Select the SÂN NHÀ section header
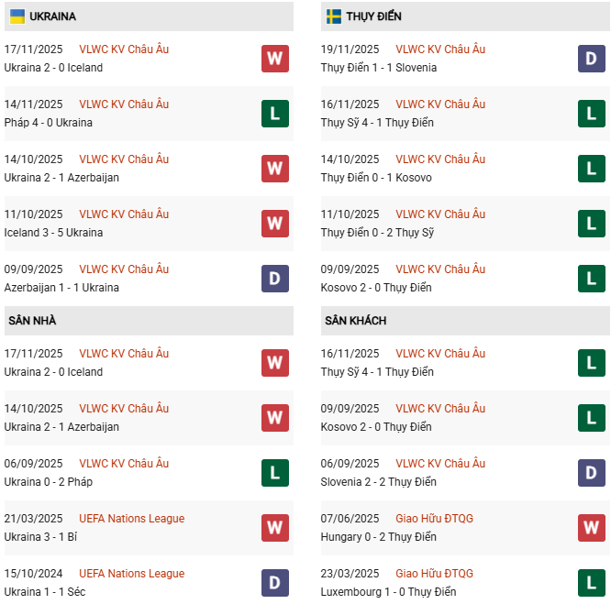Screen dimensions: 611x604 click(x=32, y=321)
